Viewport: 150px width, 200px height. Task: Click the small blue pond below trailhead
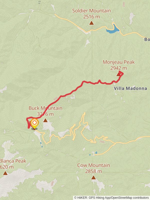click(41, 145)
